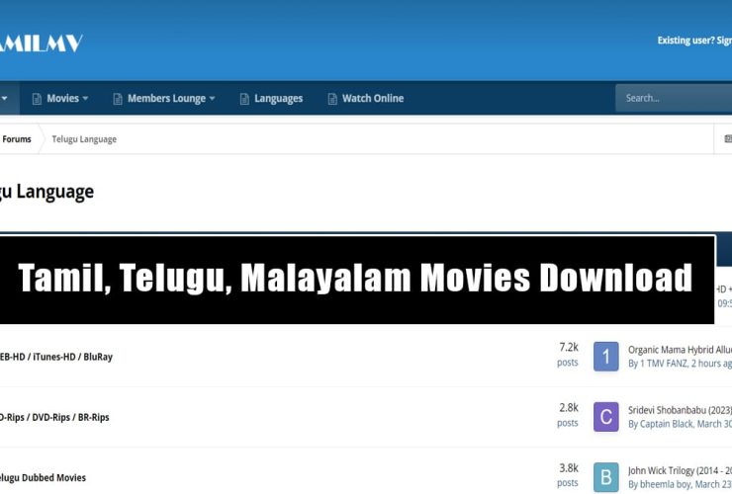This screenshot has width=732, height=494.
Task: Expand the leftmost nav dropdown arrow
Action: [4, 99]
